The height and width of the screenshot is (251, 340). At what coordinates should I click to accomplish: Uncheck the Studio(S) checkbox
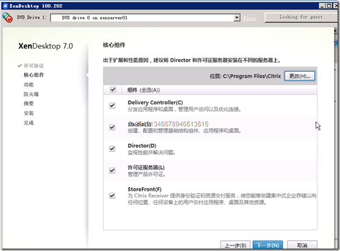[112, 128]
